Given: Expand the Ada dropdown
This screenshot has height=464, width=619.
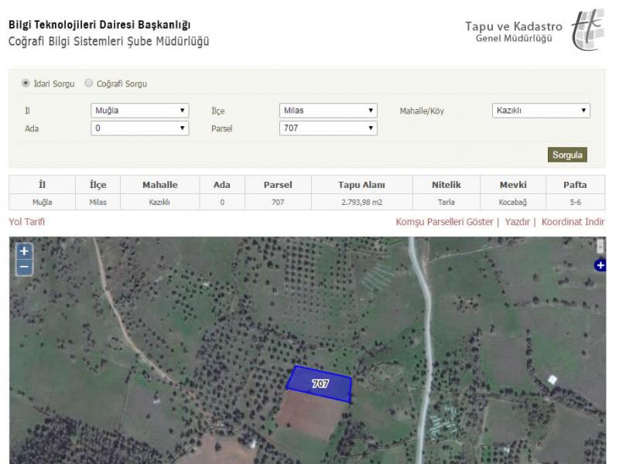Looking at the screenshot, I should click(x=139, y=128).
